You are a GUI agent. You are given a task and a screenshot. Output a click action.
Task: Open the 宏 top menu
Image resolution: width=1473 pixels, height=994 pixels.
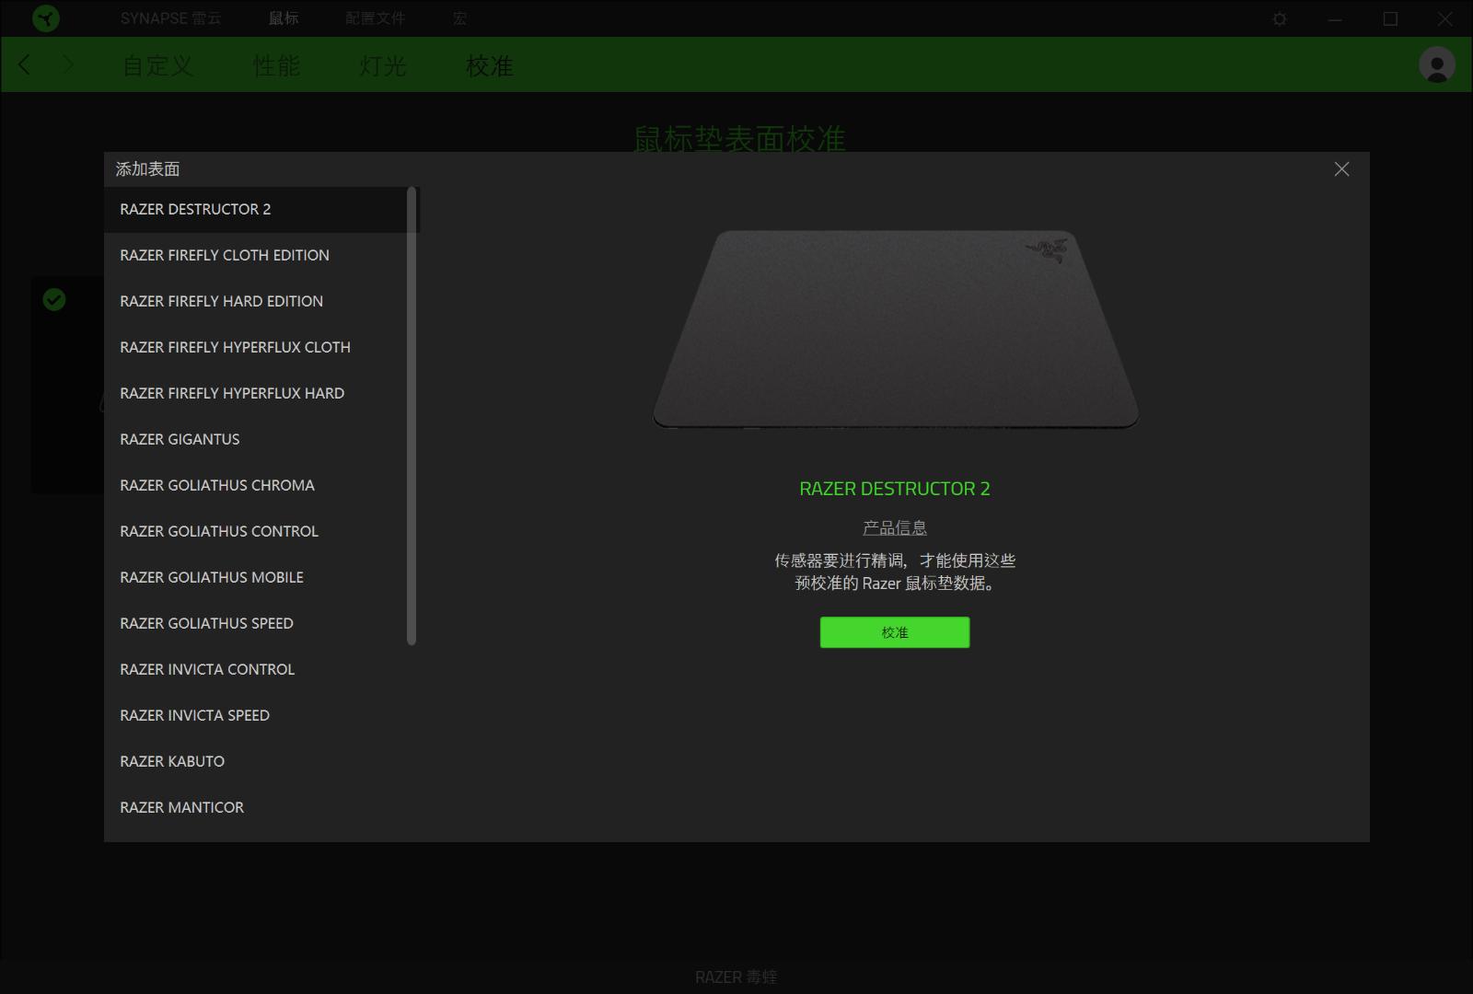[460, 18]
